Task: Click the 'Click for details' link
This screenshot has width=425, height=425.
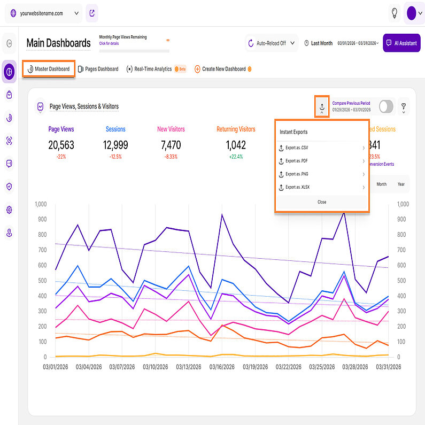Action: 109,43
